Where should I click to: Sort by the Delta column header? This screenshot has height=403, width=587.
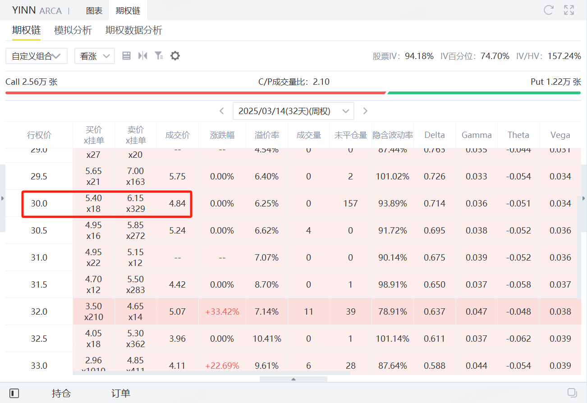pos(435,135)
